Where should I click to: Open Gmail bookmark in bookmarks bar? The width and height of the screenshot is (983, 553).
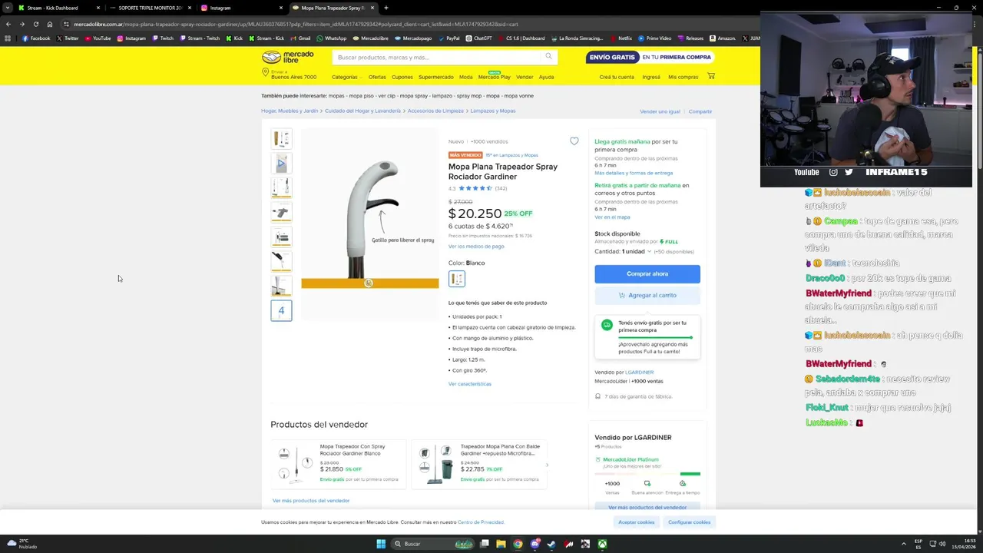pos(300,38)
